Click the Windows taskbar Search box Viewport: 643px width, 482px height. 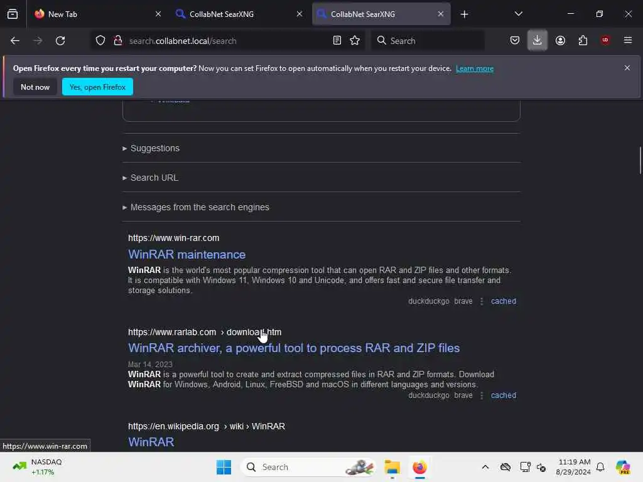pyautogui.click(x=308, y=467)
